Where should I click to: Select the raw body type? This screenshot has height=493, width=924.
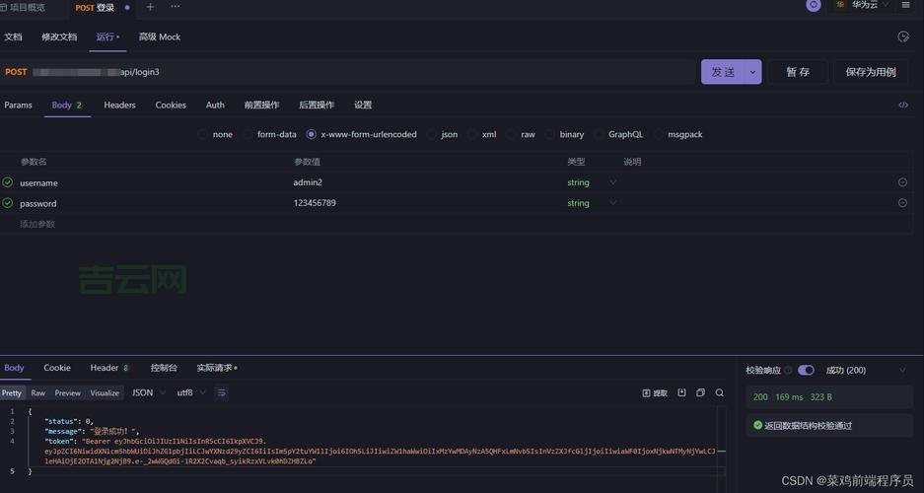pos(522,134)
